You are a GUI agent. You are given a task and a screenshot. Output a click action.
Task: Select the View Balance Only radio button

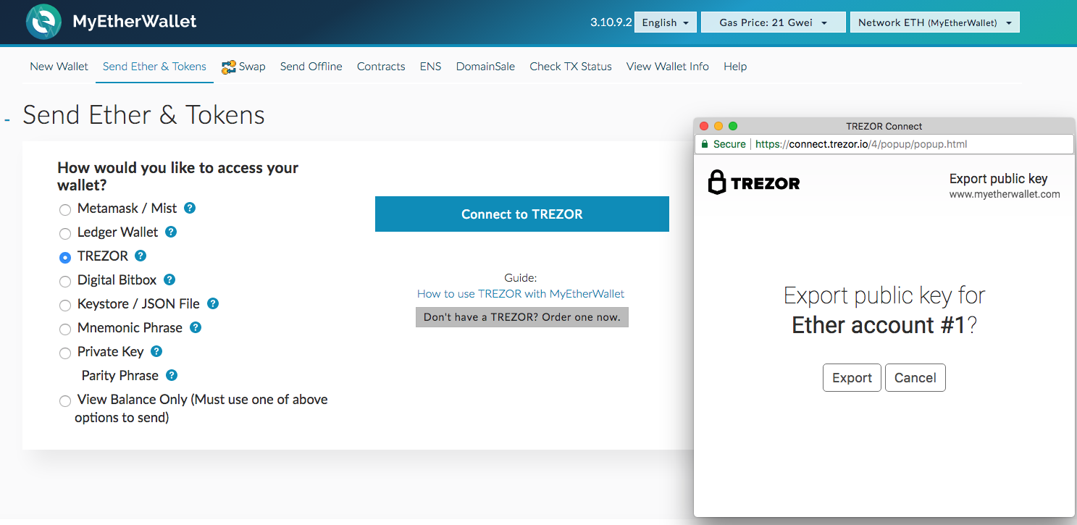click(65, 400)
